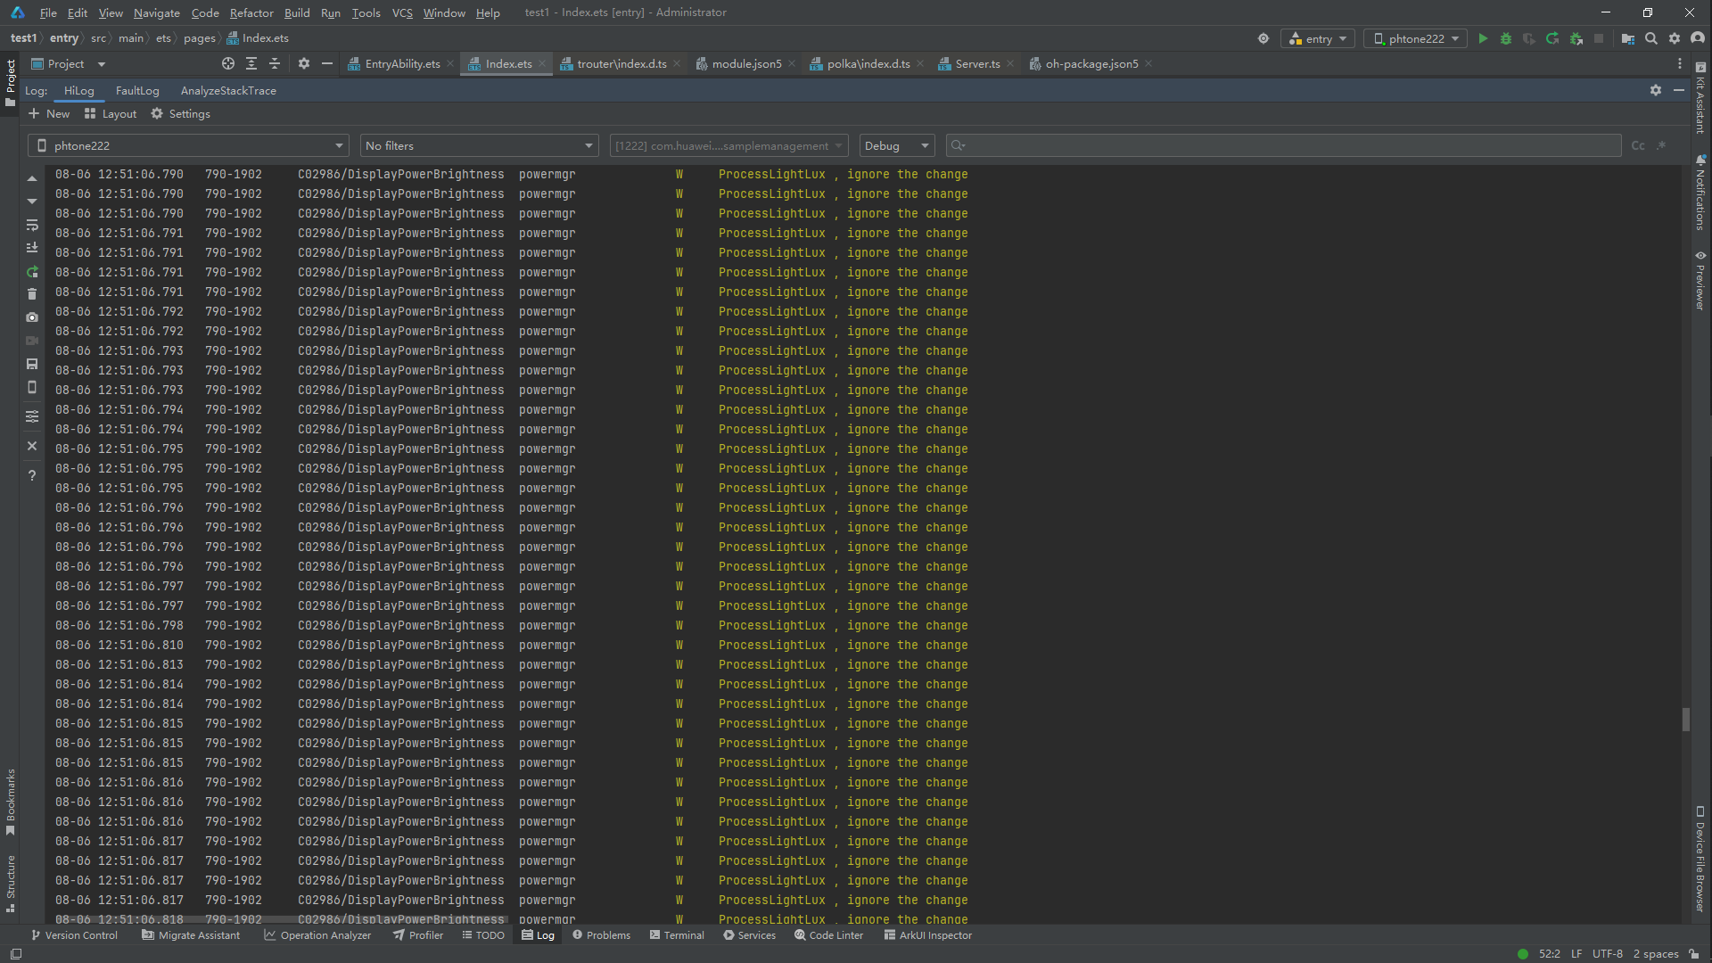Take device screenshot with camera icon
The width and height of the screenshot is (1712, 963).
click(32, 317)
